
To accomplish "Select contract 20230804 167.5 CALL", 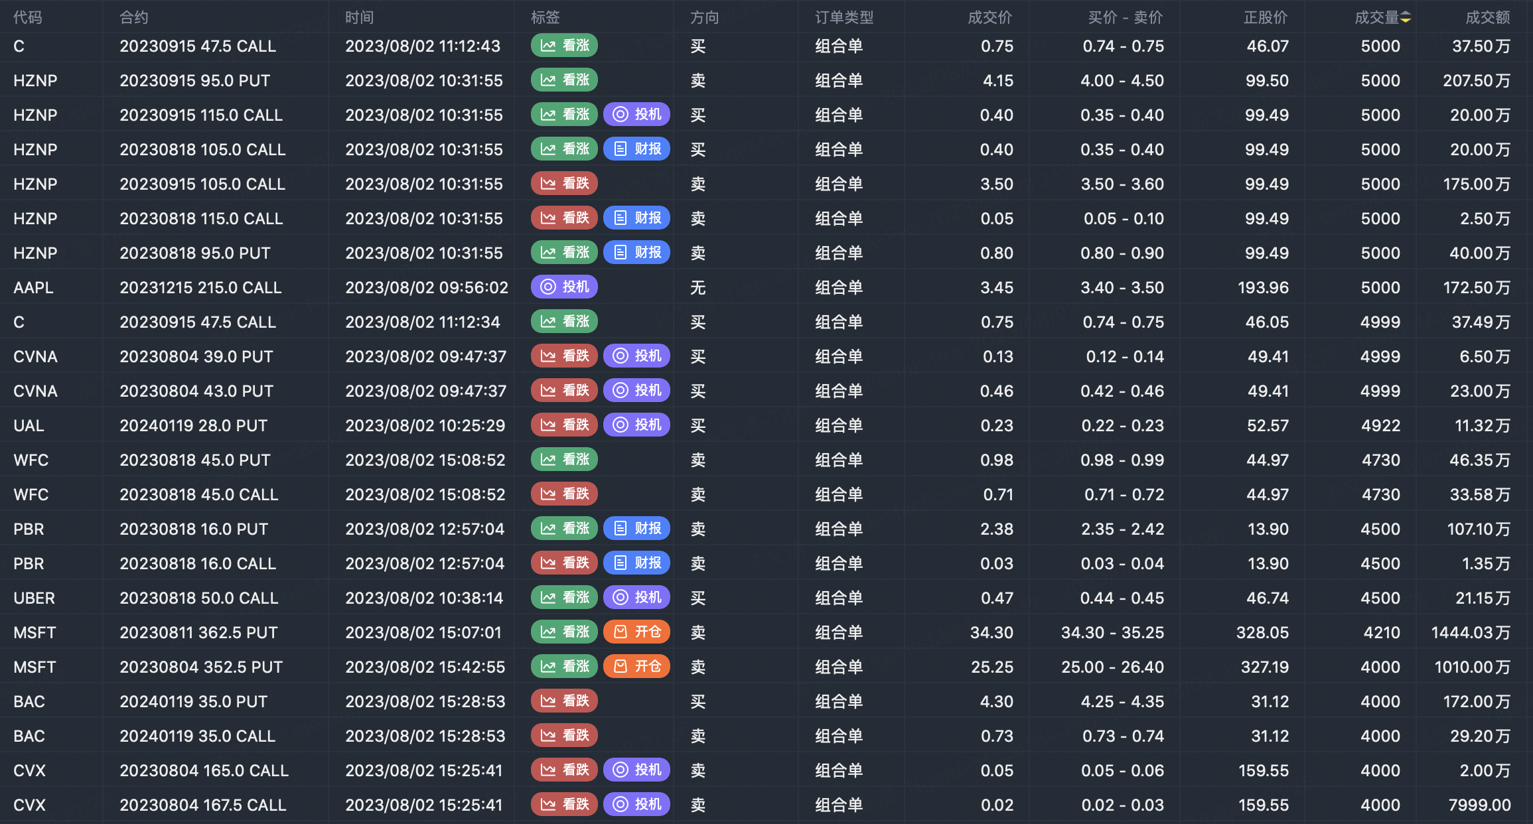I will [202, 805].
